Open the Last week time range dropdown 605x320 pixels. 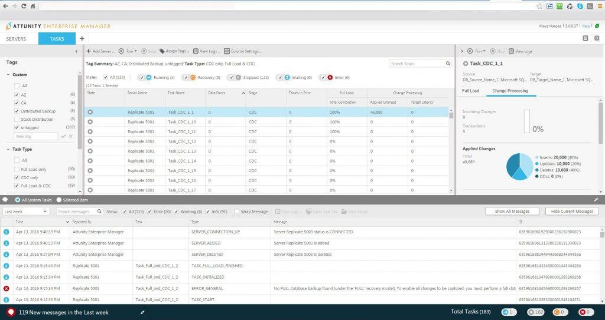click(x=26, y=212)
